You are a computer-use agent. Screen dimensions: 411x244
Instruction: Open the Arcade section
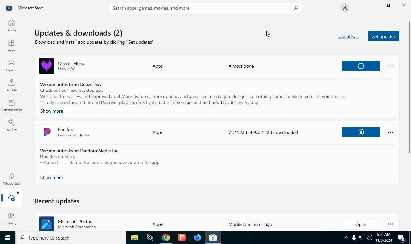pyautogui.click(x=12, y=85)
